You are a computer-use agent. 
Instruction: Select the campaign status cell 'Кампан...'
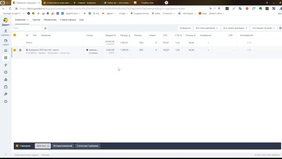tap(92, 51)
